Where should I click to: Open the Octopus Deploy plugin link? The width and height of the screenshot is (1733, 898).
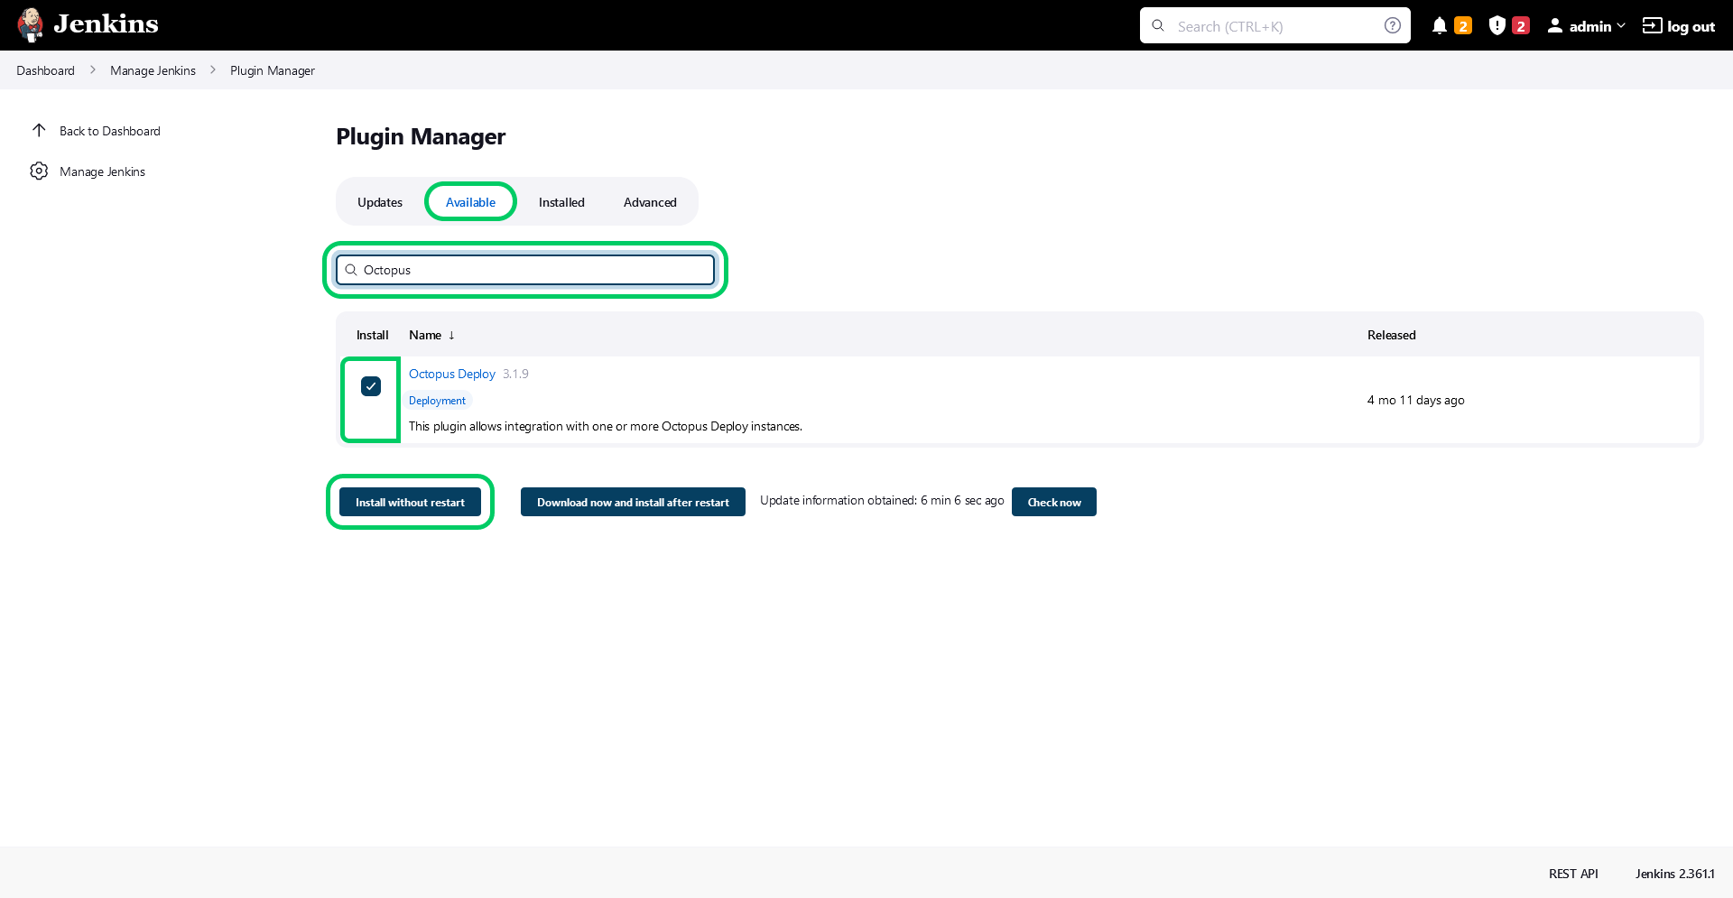click(x=452, y=374)
